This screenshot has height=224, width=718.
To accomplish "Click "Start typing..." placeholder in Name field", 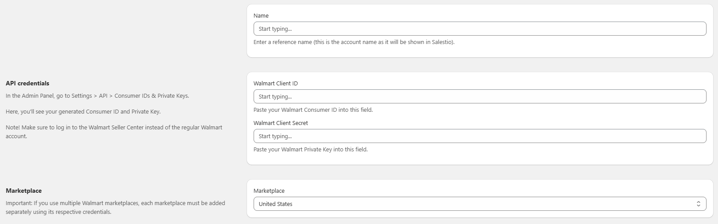I will click(x=275, y=29).
